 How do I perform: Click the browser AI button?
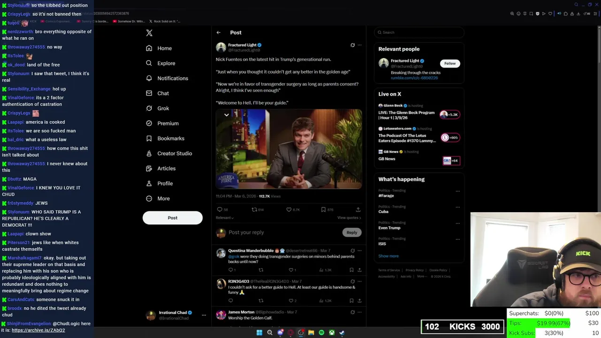click(587, 14)
